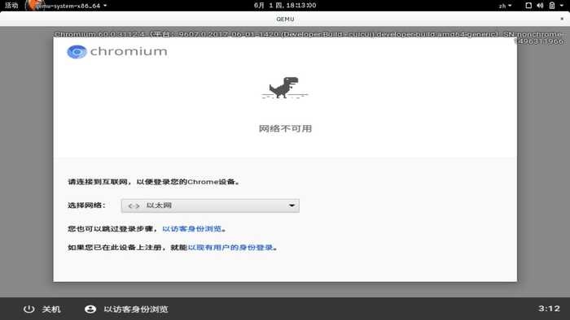The width and height of the screenshot is (570, 320).
Task: Click 以访客身份浏览 in the bottom shelf
Action: 136,309
